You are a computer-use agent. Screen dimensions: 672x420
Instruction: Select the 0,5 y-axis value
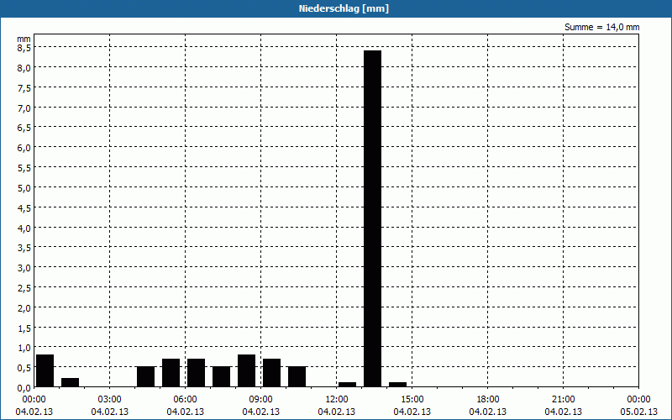tap(24, 368)
